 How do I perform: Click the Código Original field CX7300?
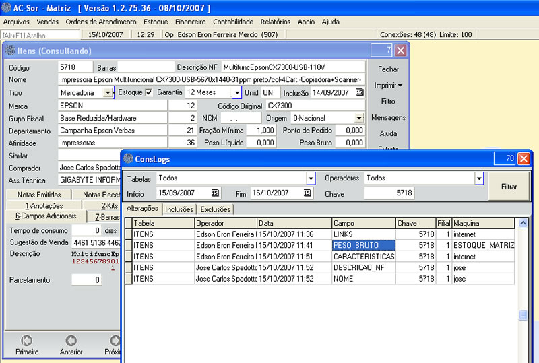[x=315, y=106]
